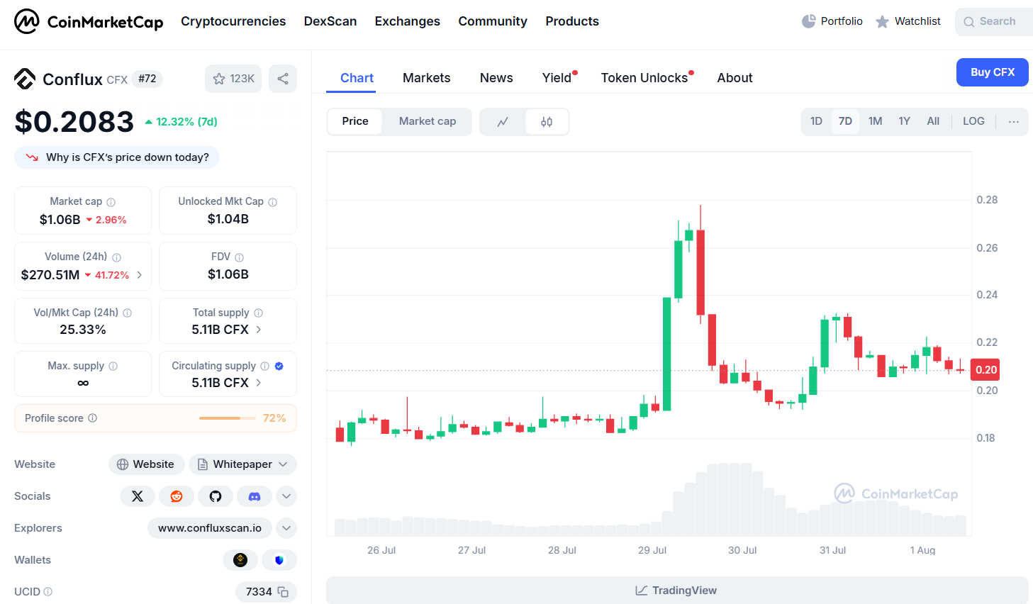The width and height of the screenshot is (1033, 604).
Task: Set chart range to All
Action: (933, 121)
